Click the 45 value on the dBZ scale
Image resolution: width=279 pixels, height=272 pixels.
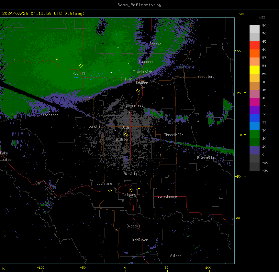tap(264, 90)
